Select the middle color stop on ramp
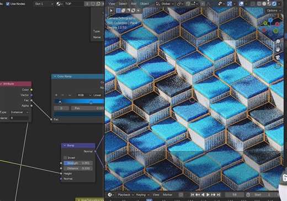 91,102
